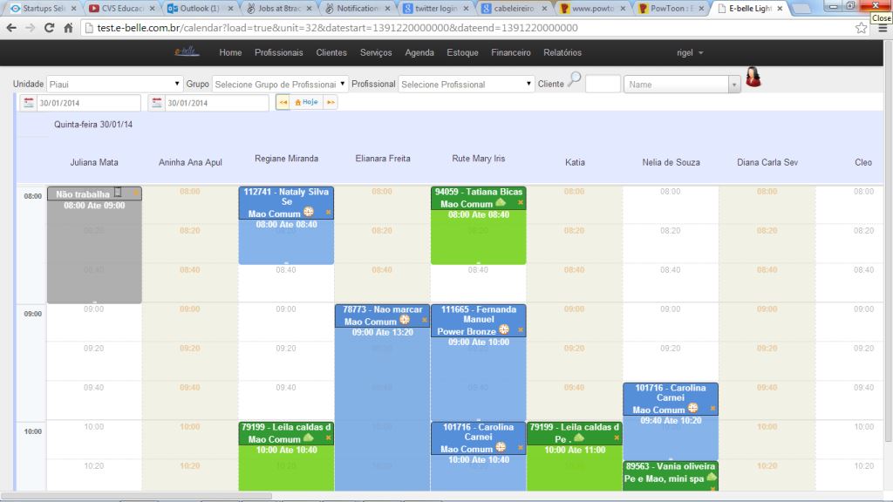Open the start date calendar picker icon

coord(29,103)
